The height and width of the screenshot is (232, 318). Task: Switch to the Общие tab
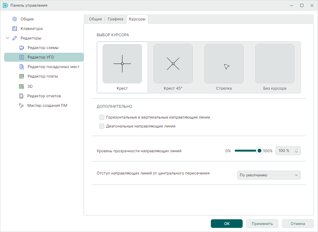click(95, 19)
